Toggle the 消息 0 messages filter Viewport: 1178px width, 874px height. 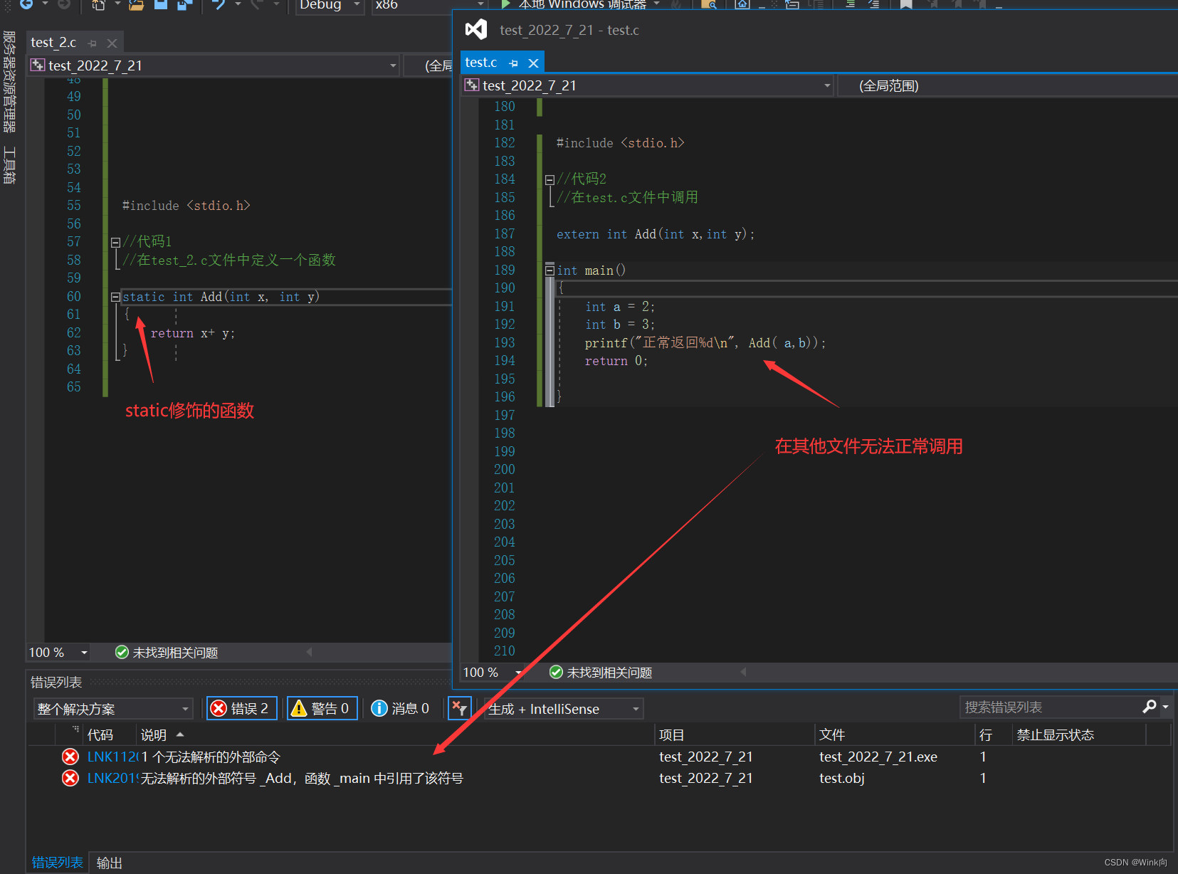point(401,708)
